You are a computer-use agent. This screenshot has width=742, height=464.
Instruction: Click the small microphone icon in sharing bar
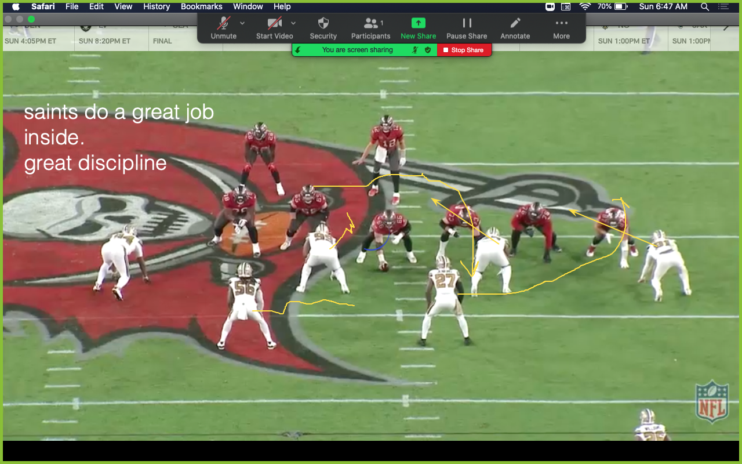[x=415, y=50]
